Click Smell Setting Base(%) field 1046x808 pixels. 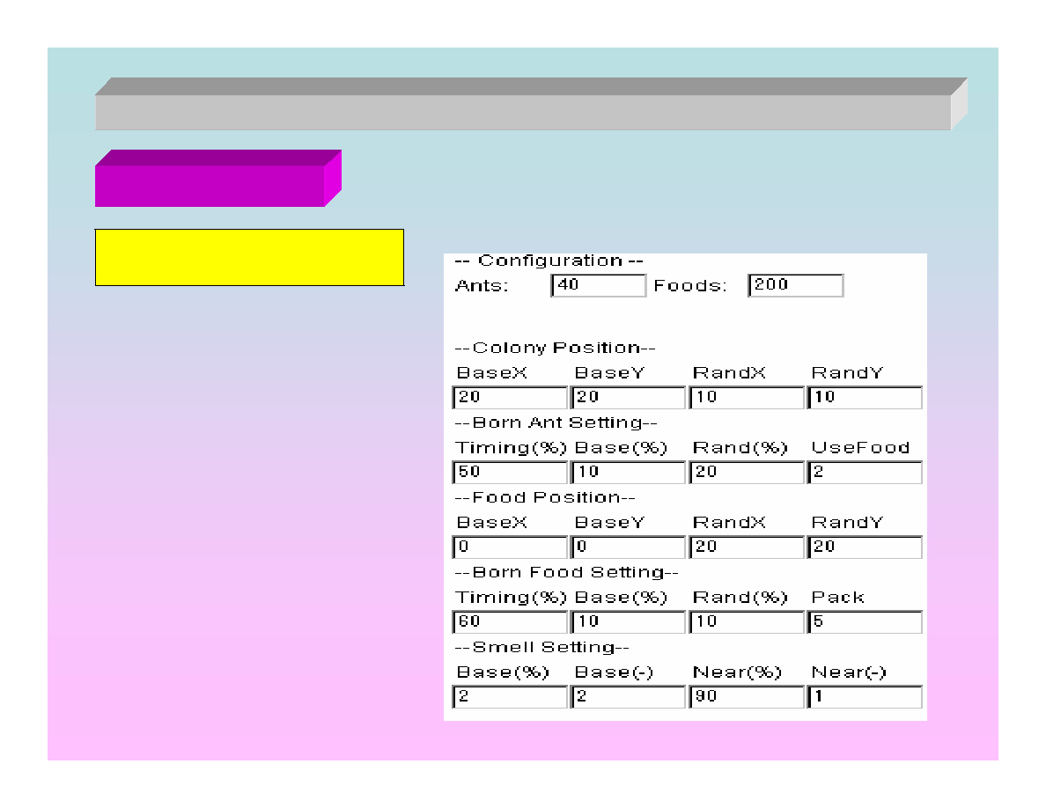click(x=511, y=698)
